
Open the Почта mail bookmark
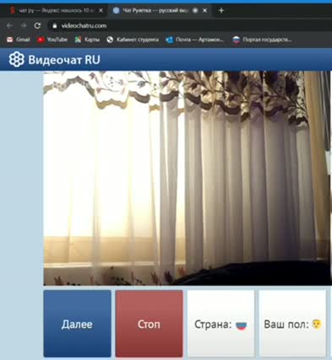tap(195, 40)
